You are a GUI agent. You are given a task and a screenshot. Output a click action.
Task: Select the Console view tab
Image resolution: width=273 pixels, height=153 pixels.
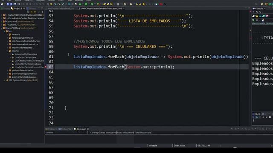coord(259,8)
